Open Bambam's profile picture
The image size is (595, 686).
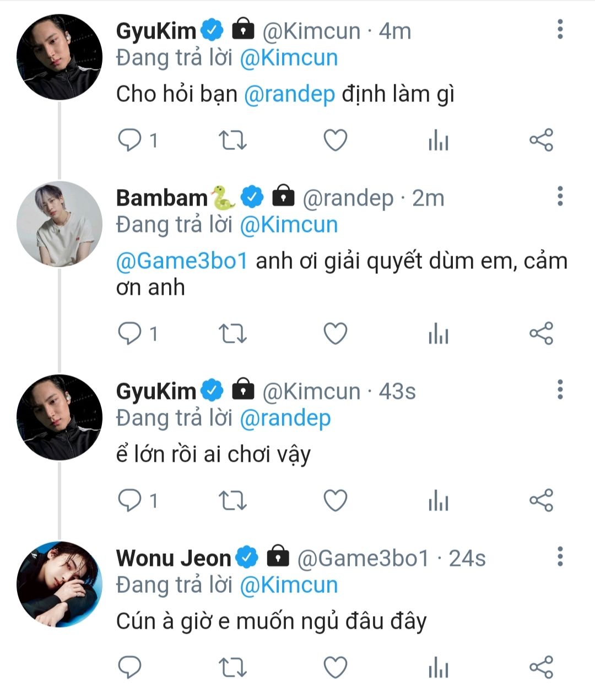(x=59, y=224)
